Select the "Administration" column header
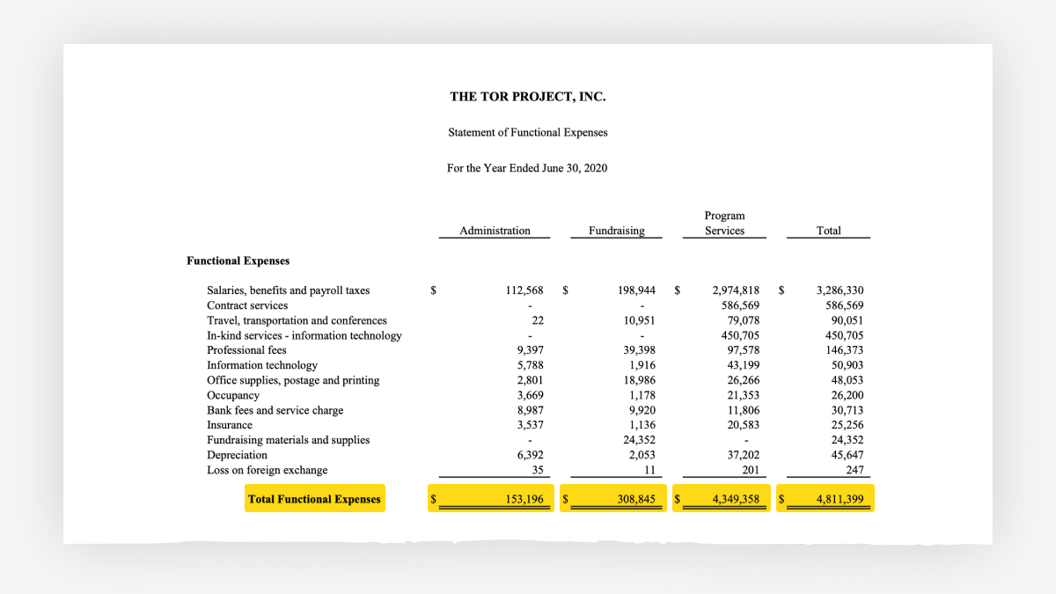The height and width of the screenshot is (594, 1056). pyautogui.click(x=495, y=231)
